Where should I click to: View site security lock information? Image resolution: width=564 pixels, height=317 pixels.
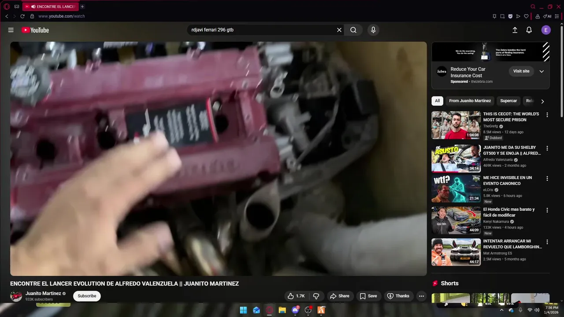pyautogui.click(x=32, y=16)
